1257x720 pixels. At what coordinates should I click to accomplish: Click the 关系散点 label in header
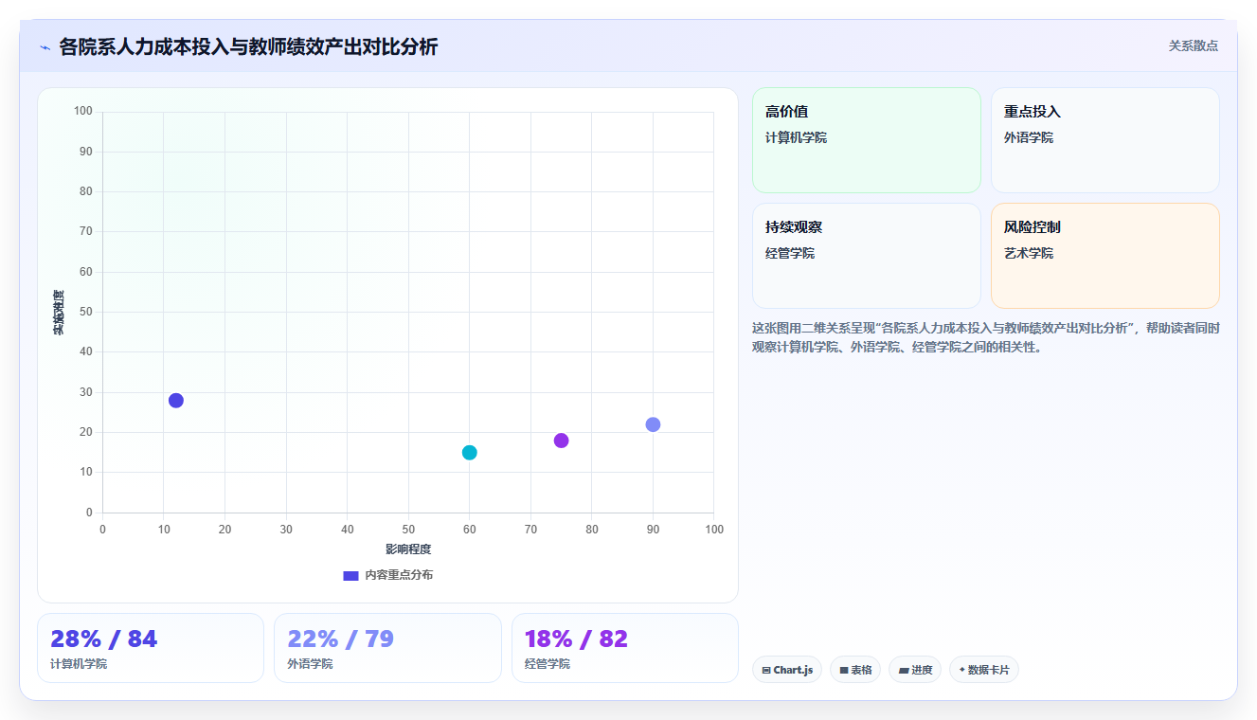tap(1193, 45)
